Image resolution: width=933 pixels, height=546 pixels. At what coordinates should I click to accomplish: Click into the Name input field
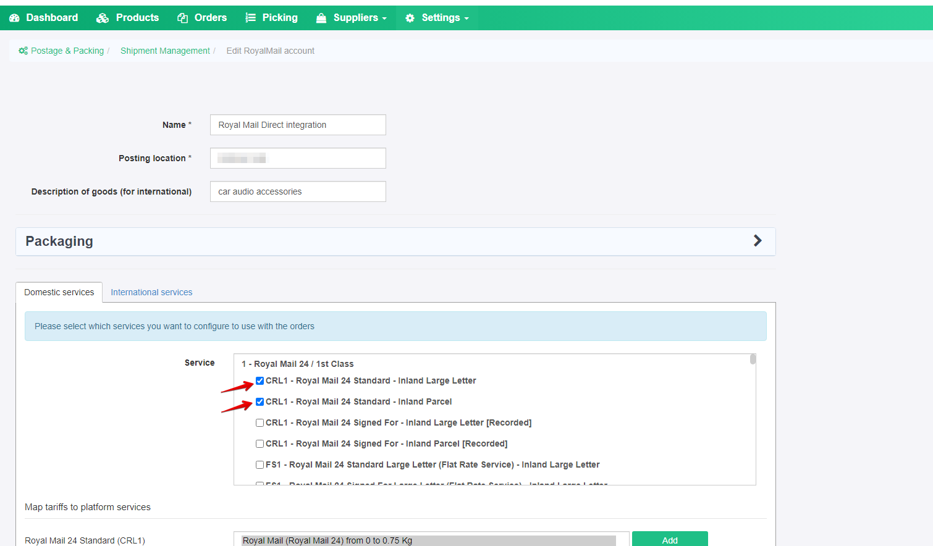point(298,125)
